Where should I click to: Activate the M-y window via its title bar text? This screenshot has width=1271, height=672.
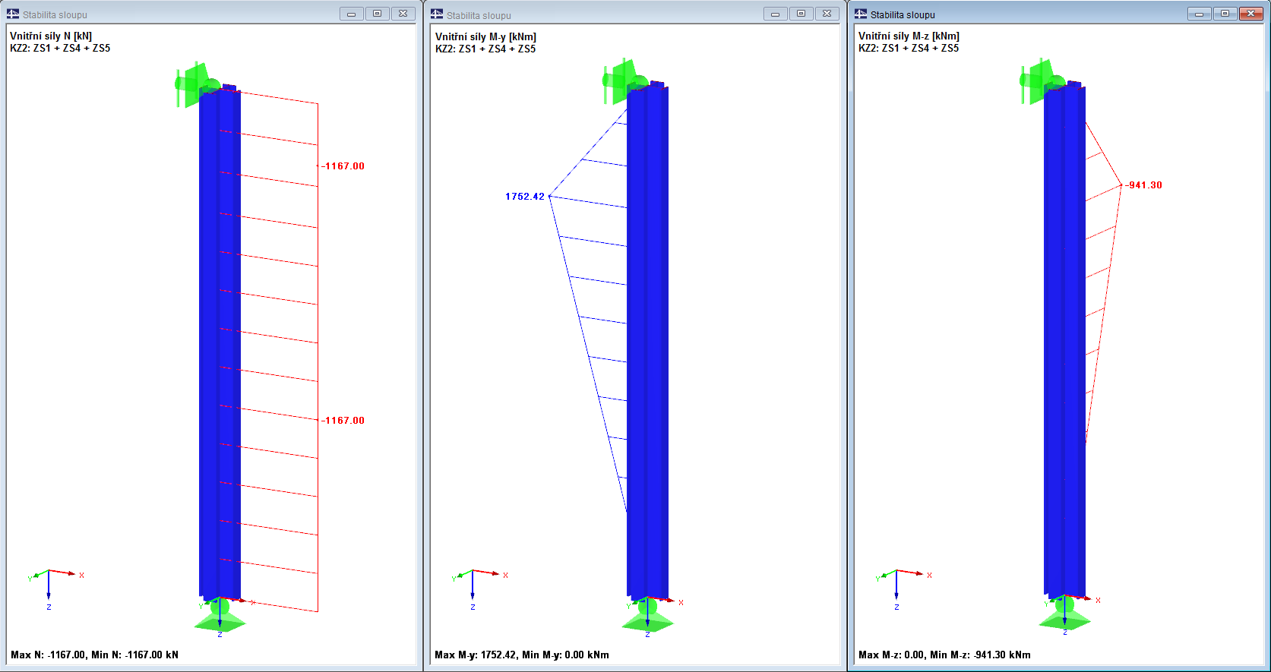pos(479,15)
